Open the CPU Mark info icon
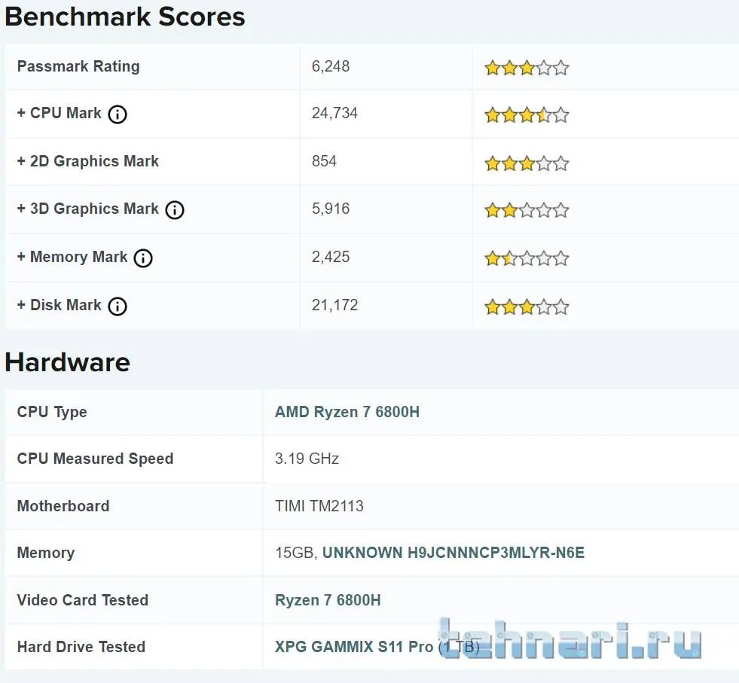The height and width of the screenshot is (683, 739). point(118,114)
